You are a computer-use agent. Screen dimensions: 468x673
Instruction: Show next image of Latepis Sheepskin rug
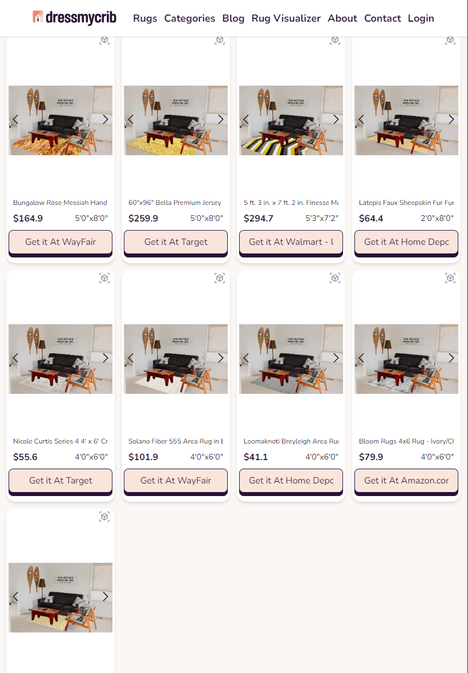451,119
